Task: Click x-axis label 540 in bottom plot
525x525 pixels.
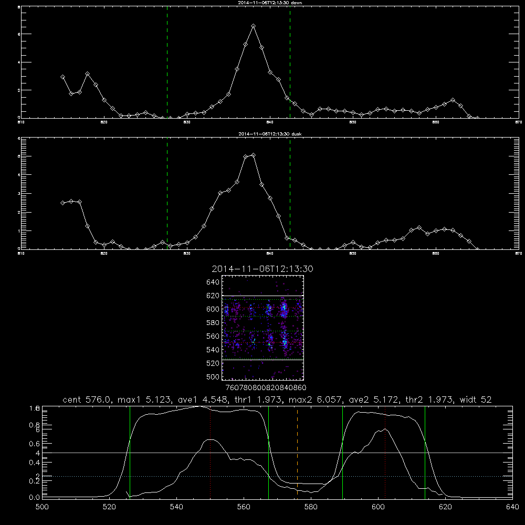Action: (x=176, y=507)
